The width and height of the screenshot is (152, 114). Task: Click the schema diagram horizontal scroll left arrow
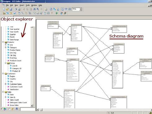[38, 110]
